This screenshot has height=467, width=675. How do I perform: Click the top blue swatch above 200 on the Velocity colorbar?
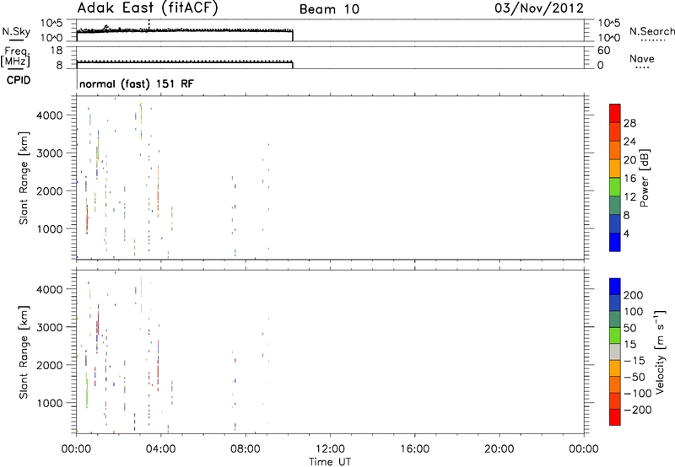click(x=615, y=287)
